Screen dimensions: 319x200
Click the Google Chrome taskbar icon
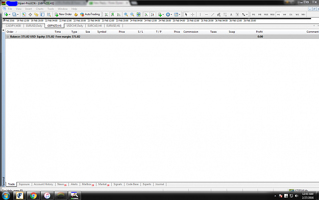coord(33,196)
